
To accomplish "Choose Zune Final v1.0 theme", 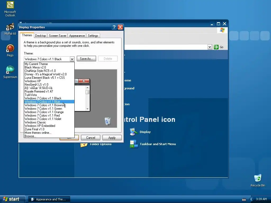I will point(49,129).
